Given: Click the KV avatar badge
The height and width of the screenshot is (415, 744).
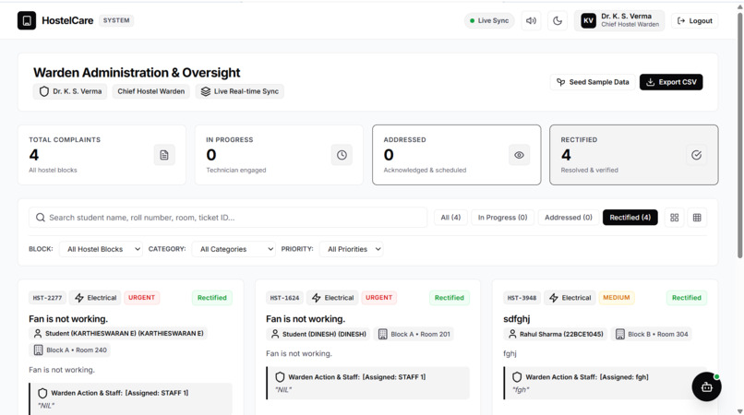Looking at the screenshot, I should point(588,21).
